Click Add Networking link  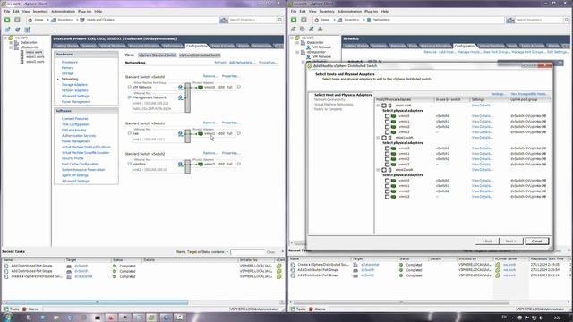click(242, 63)
